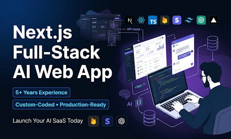Click the curly braces icon beside AI
The width and height of the screenshot is (231, 139).
(139, 102)
